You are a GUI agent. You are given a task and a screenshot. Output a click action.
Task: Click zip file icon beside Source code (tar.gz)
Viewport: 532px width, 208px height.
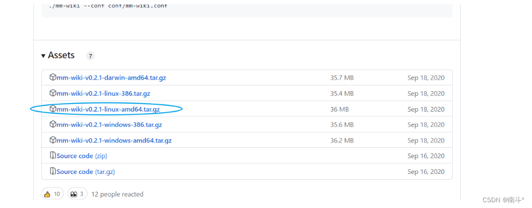point(52,171)
